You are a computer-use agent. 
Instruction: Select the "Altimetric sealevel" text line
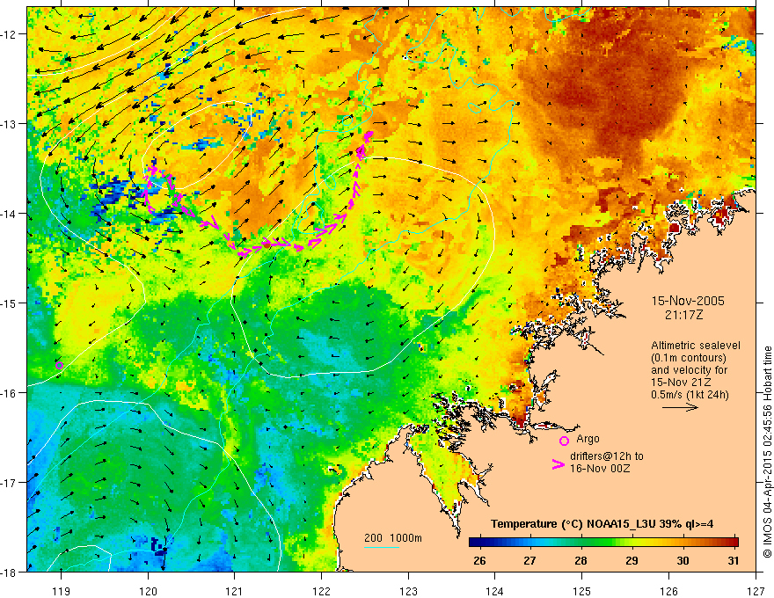pyautogui.click(x=696, y=346)
